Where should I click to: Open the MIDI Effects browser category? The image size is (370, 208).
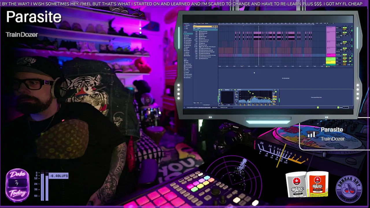tap(188, 42)
